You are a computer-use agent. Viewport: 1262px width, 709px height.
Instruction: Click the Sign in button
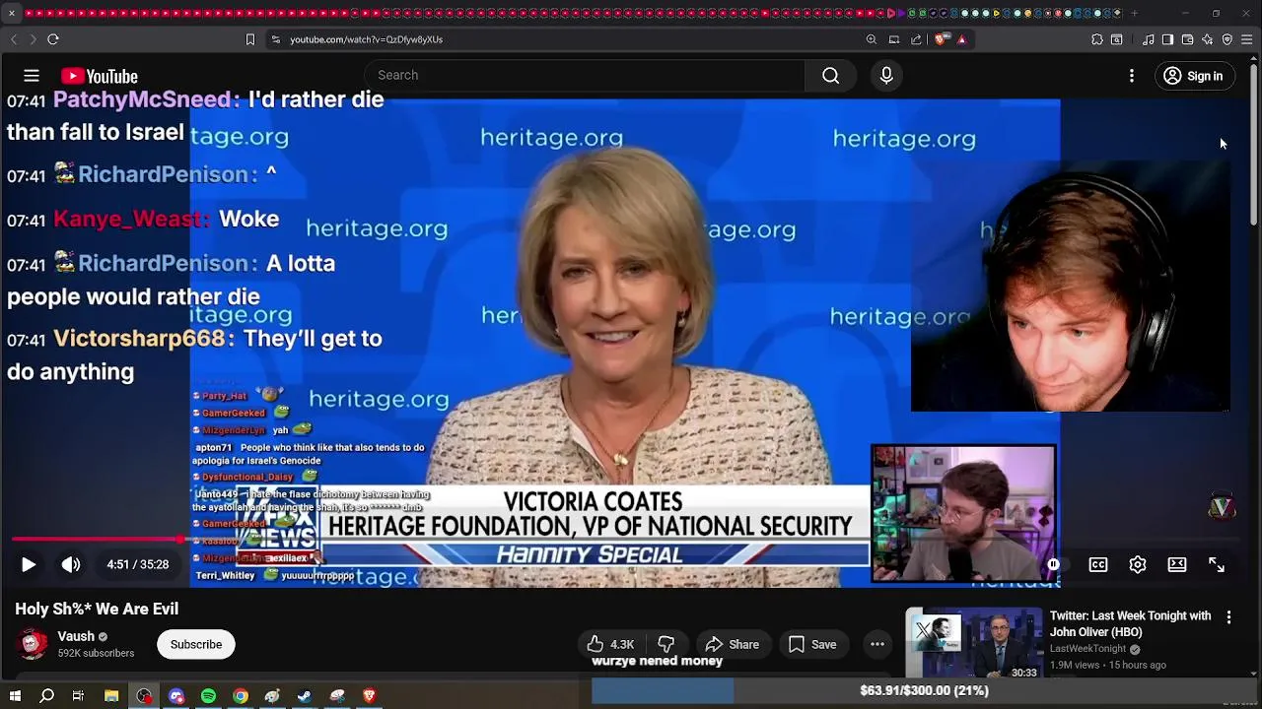(x=1194, y=76)
